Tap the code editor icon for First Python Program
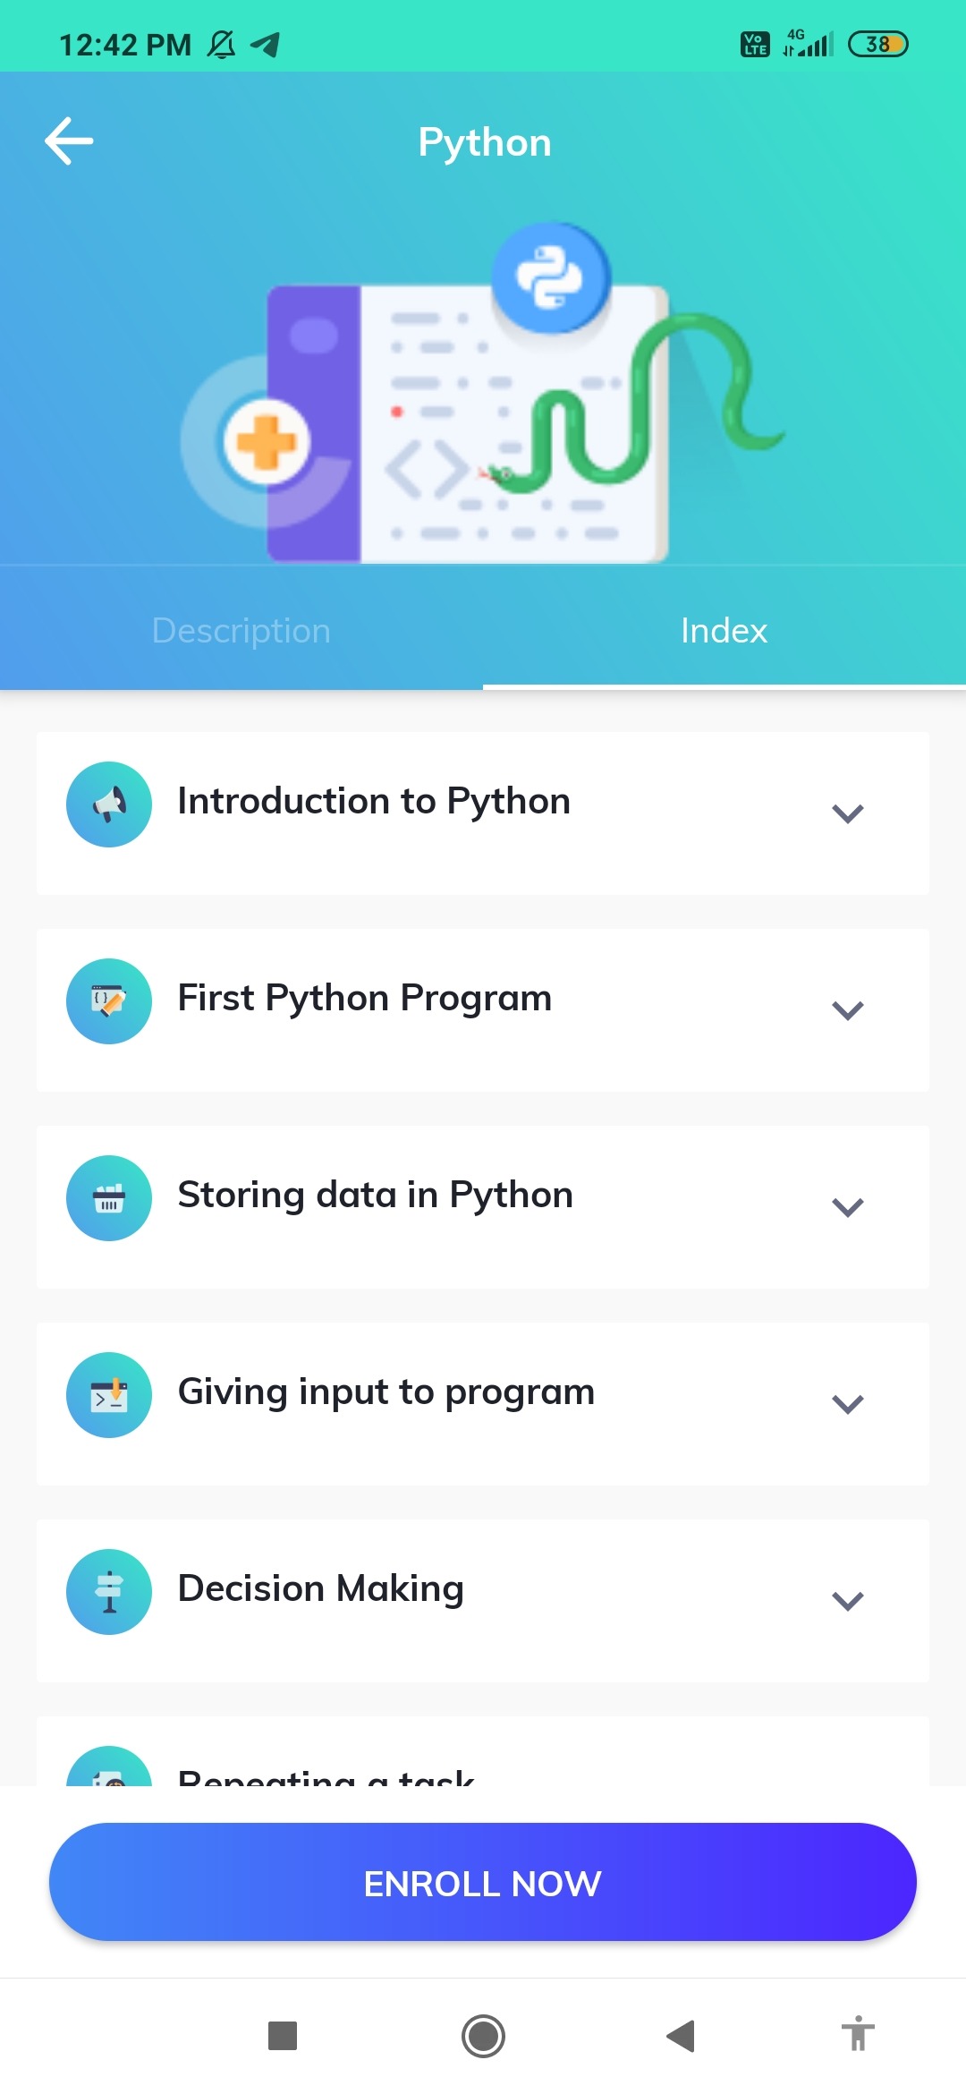966x2094 pixels. (x=109, y=1001)
